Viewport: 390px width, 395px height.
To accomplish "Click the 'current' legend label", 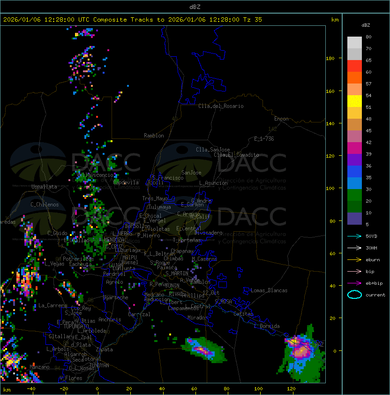I will (x=375, y=295).
